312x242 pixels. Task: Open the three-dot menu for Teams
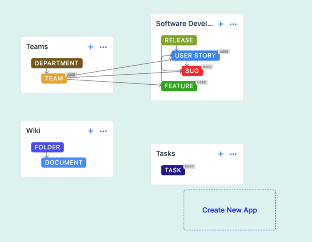tap(103, 47)
